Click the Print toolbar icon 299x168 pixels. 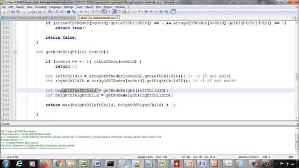(33, 12)
